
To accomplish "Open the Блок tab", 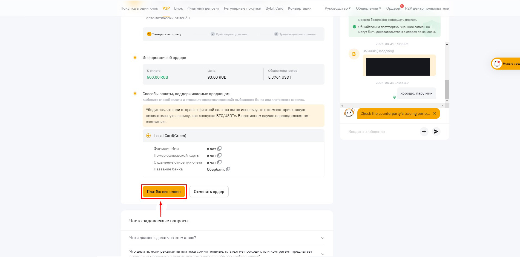I will 179,8.
